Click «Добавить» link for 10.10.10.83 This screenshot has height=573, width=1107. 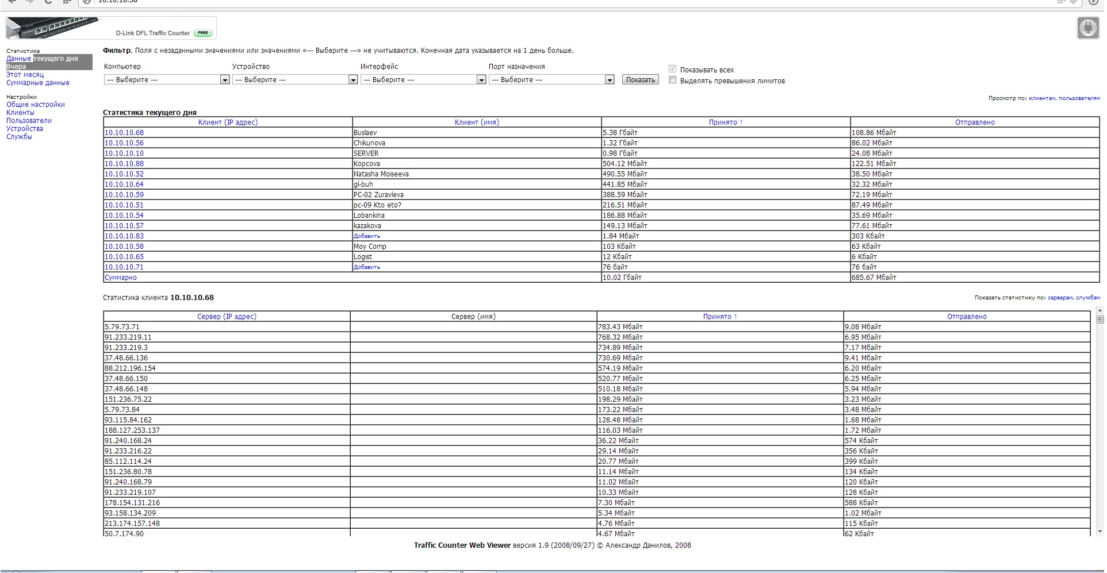[x=367, y=236]
